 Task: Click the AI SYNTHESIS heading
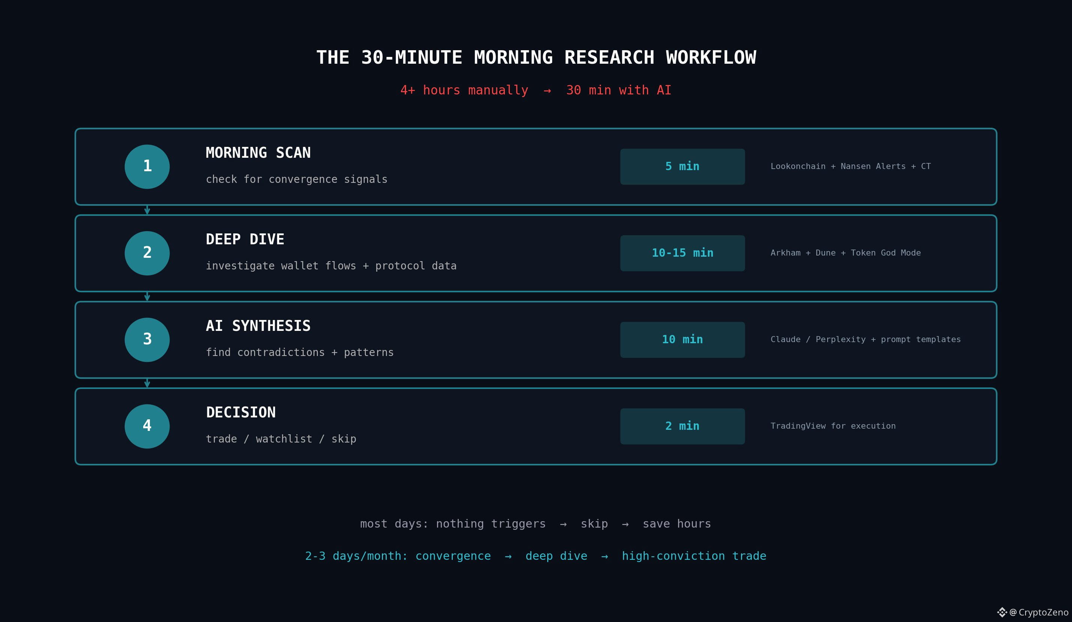[258, 326]
